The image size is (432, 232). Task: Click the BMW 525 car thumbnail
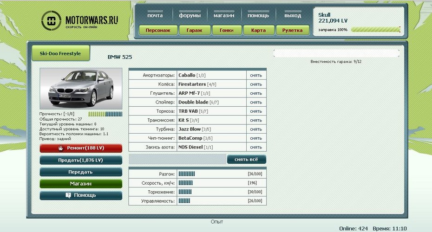(x=81, y=89)
